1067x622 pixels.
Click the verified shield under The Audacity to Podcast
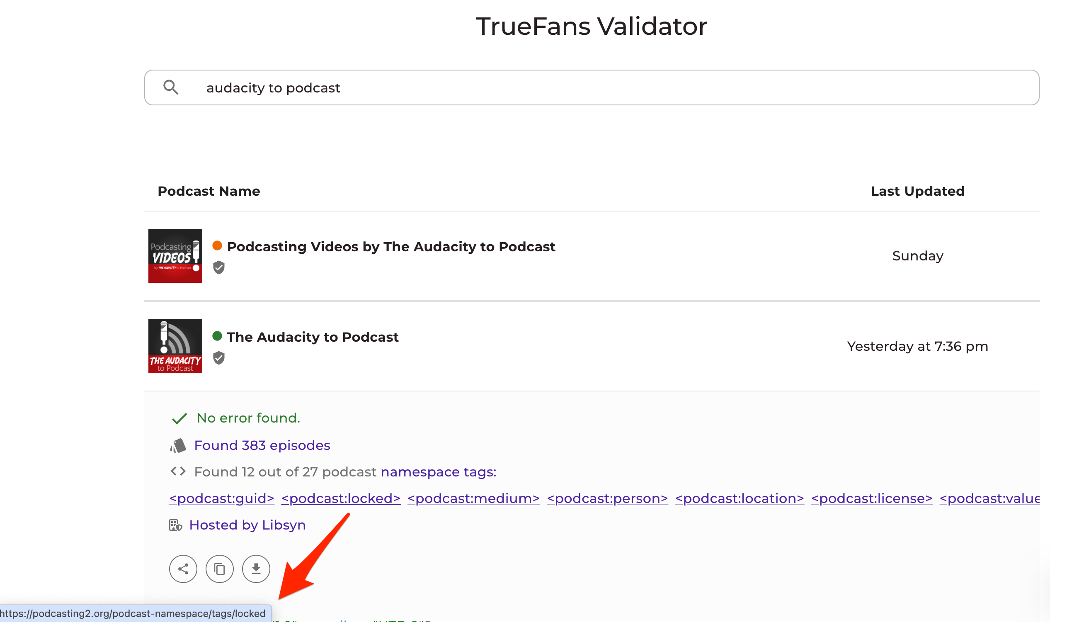pos(218,358)
